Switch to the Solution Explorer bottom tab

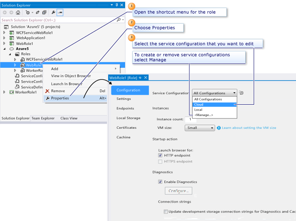coord(15,118)
